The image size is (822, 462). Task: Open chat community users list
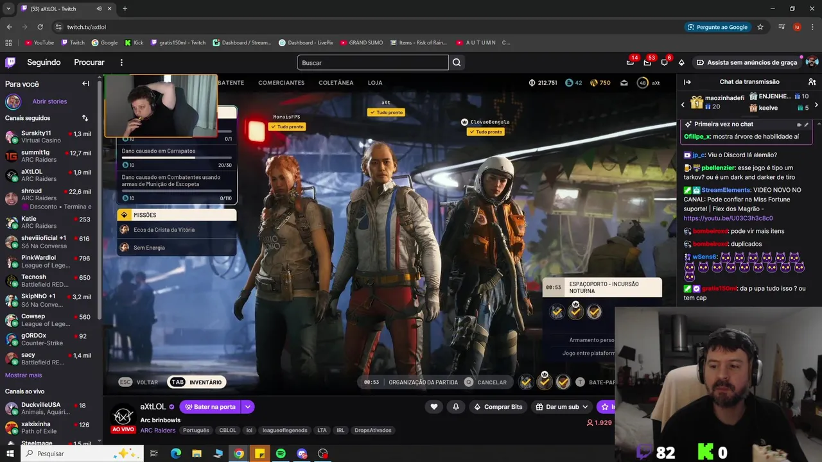[812, 81]
